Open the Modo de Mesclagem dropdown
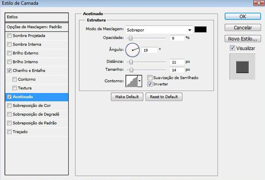 point(159,30)
